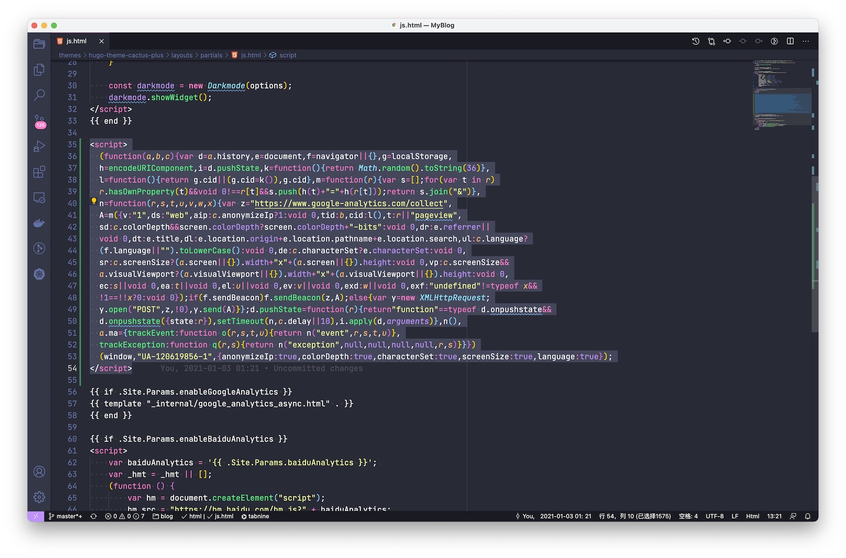
Task: Click 'showWidget' on line 31
Action: [174, 98]
